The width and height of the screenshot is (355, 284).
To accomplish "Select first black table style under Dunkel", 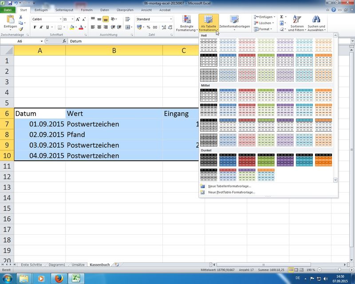I will (208, 160).
